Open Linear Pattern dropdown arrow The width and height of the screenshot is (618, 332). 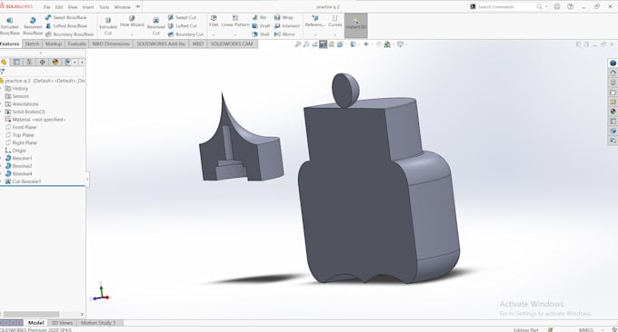(x=235, y=35)
